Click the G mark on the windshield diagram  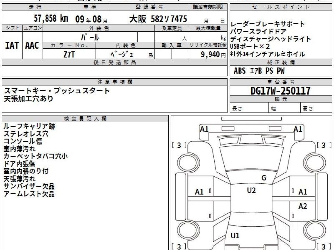(x=264, y=178)
